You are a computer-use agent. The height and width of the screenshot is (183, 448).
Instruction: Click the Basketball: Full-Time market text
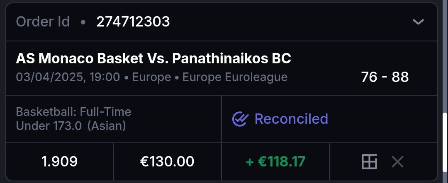(73, 112)
